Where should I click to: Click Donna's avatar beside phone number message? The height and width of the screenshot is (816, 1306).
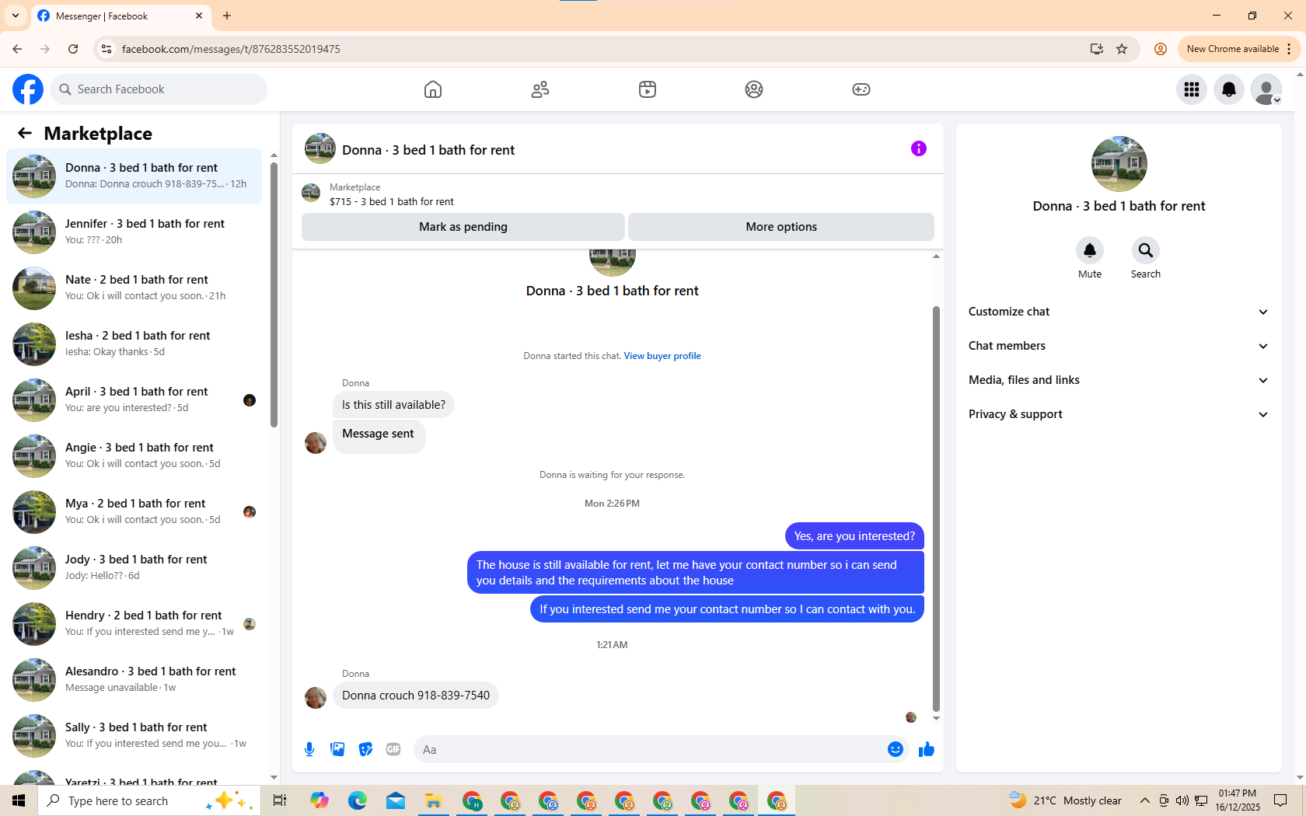316,697
